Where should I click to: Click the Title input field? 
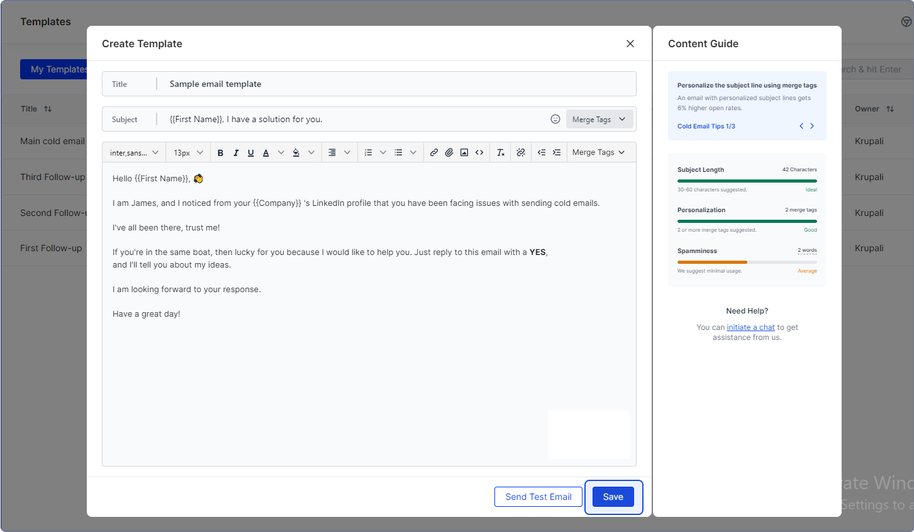pos(369,84)
